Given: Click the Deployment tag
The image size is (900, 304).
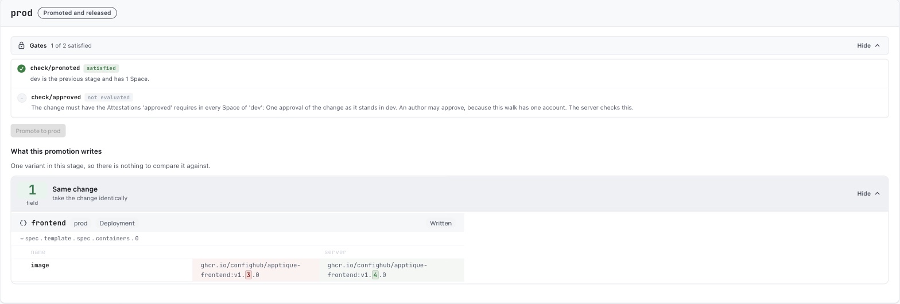Looking at the screenshot, I should (117, 223).
